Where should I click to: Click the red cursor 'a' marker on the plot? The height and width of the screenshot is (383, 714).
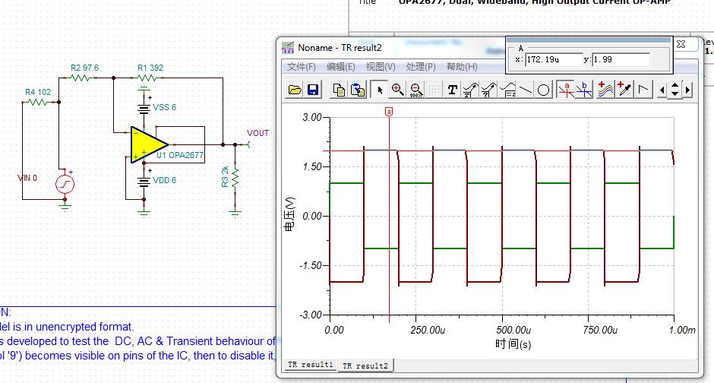(x=389, y=111)
